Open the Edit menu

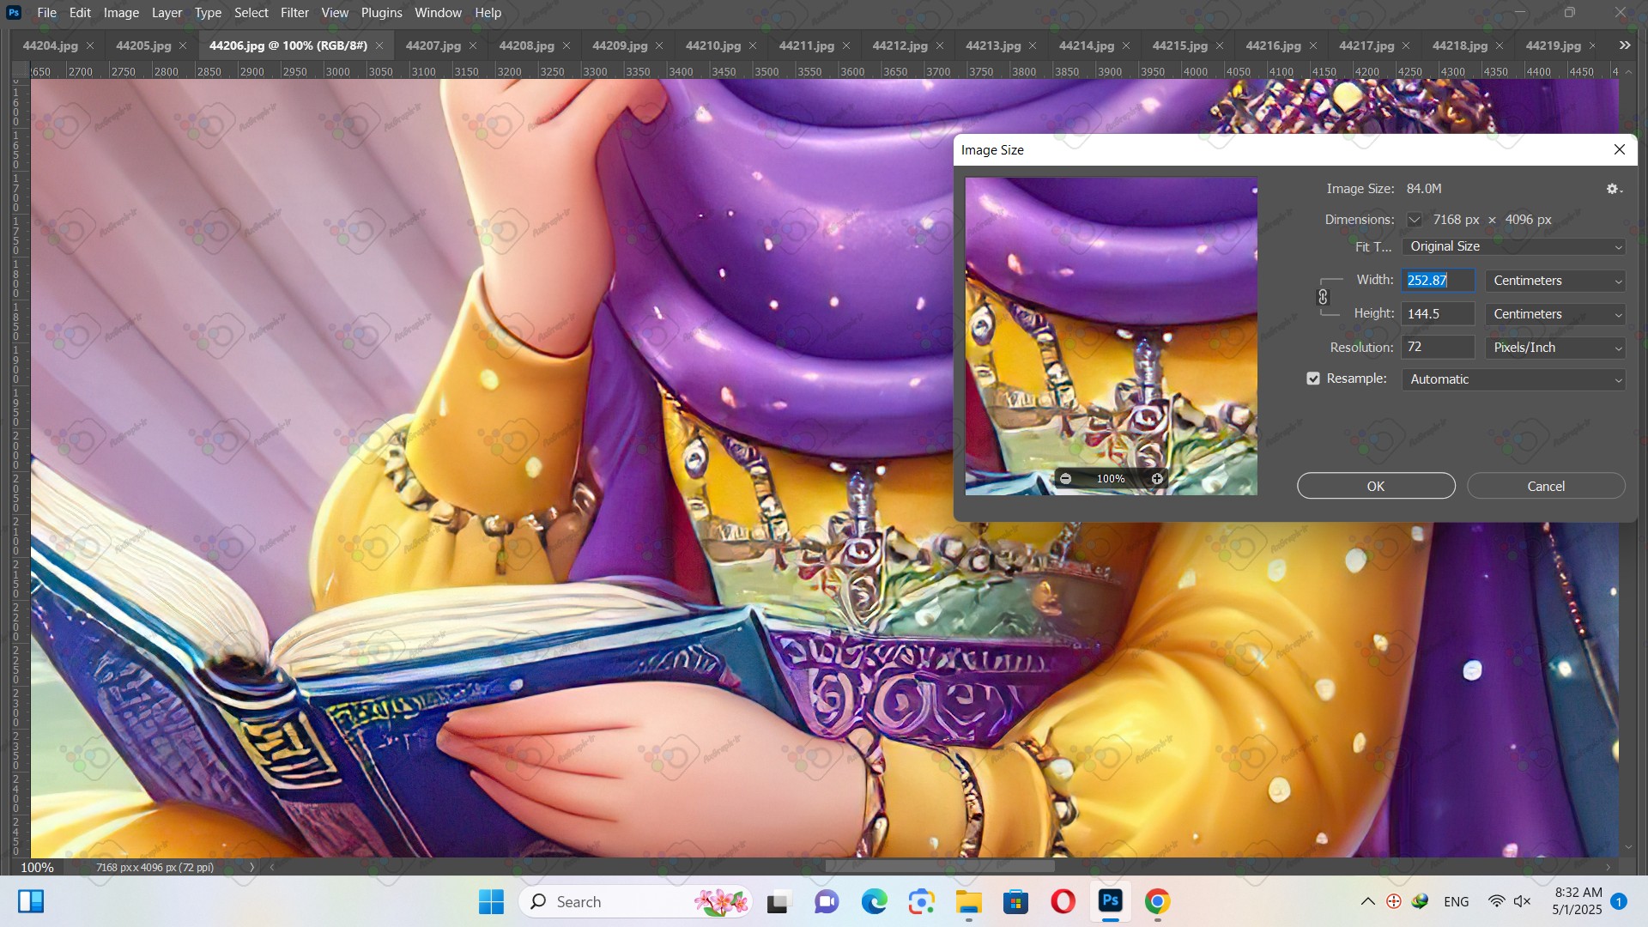click(80, 13)
